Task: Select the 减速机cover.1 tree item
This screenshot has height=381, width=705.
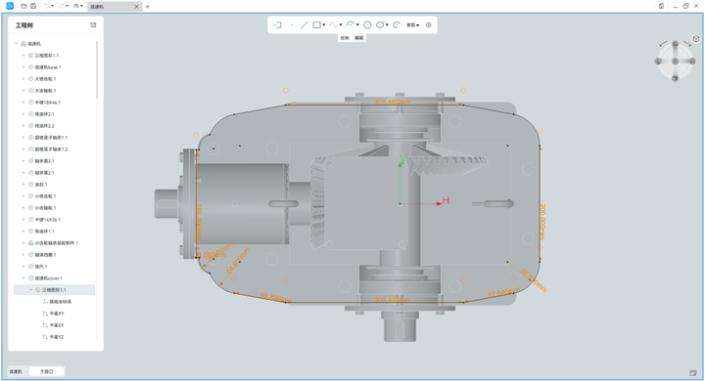Action: tap(48, 278)
